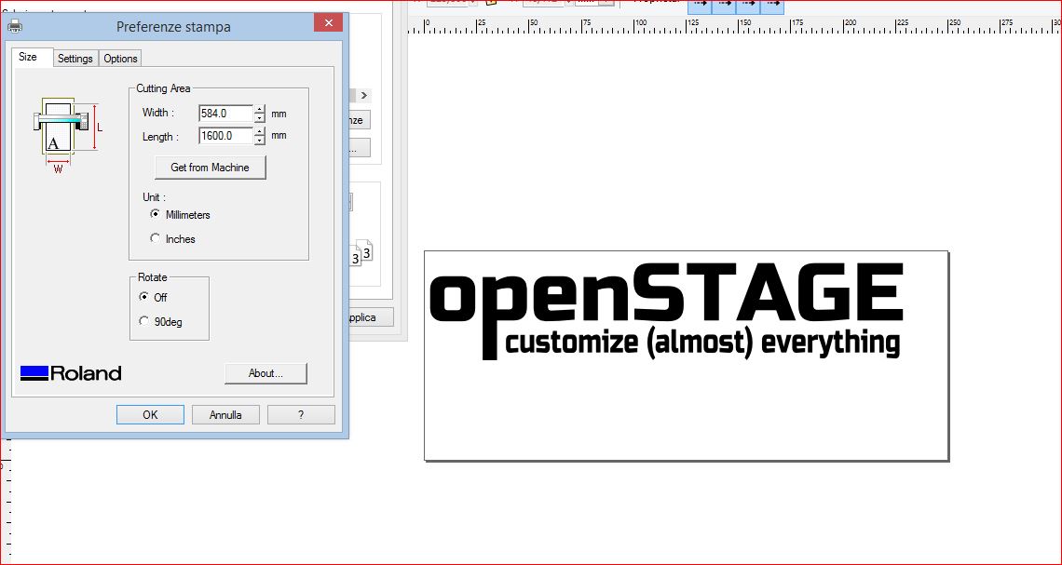Click Get from Machine button

coord(210,168)
